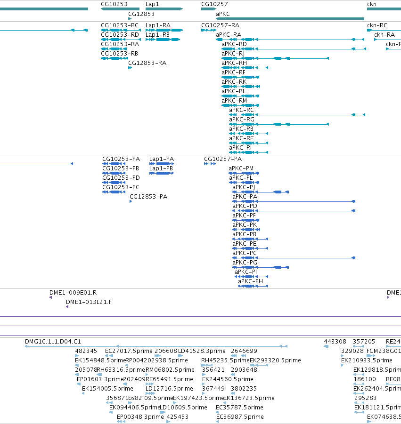Select EST DMG1C.1_1.D04.C1
This screenshot has height=424, width=401.
(53, 342)
